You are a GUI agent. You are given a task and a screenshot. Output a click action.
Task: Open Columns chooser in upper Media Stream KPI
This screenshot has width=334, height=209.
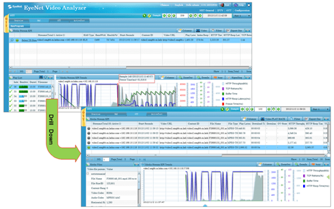(x=185, y=31)
